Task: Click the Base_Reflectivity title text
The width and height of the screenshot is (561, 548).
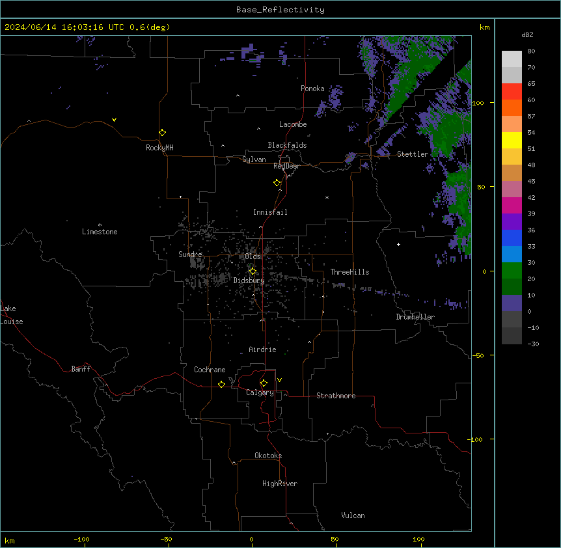Action: [280, 10]
